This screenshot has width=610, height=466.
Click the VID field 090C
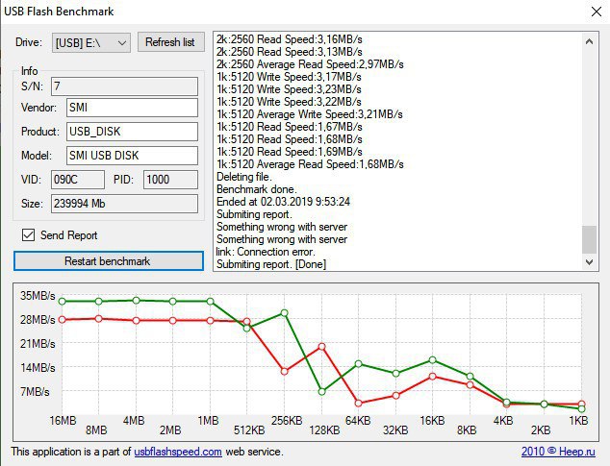pyautogui.click(x=78, y=180)
